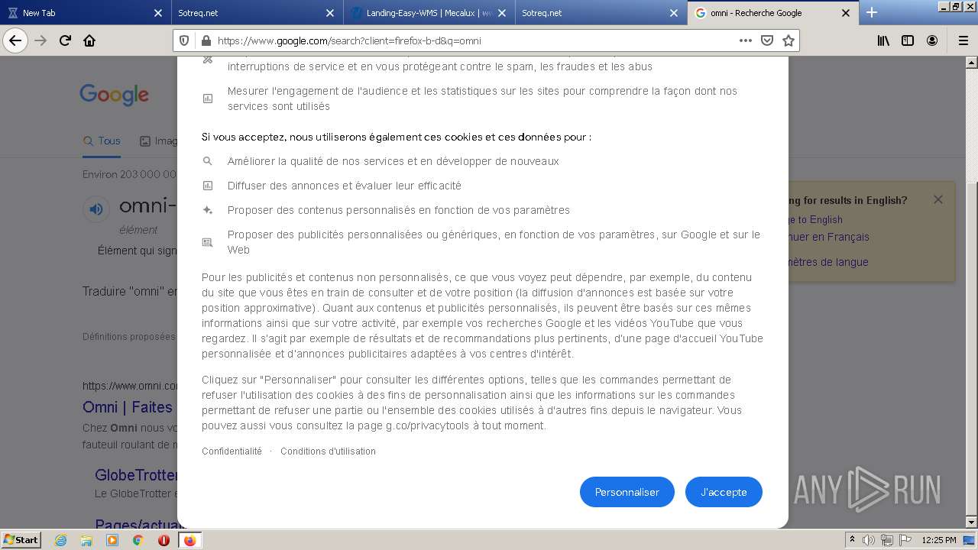Viewport: 978px width, 550px height.
Task: Launch Internet Explorer from taskbar
Action: [60, 540]
